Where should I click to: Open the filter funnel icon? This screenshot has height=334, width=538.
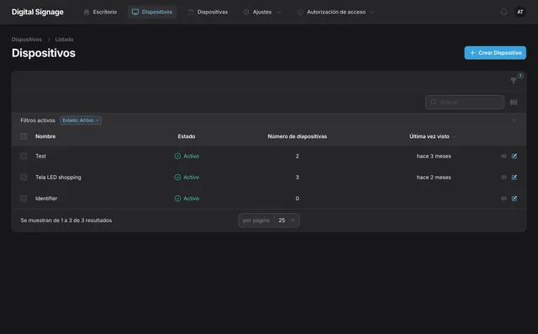coord(514,81)
